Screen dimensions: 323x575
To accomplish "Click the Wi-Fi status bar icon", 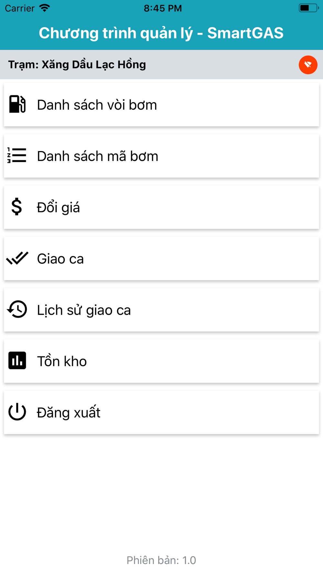I will pyautogui.click(x=45, y=8).
